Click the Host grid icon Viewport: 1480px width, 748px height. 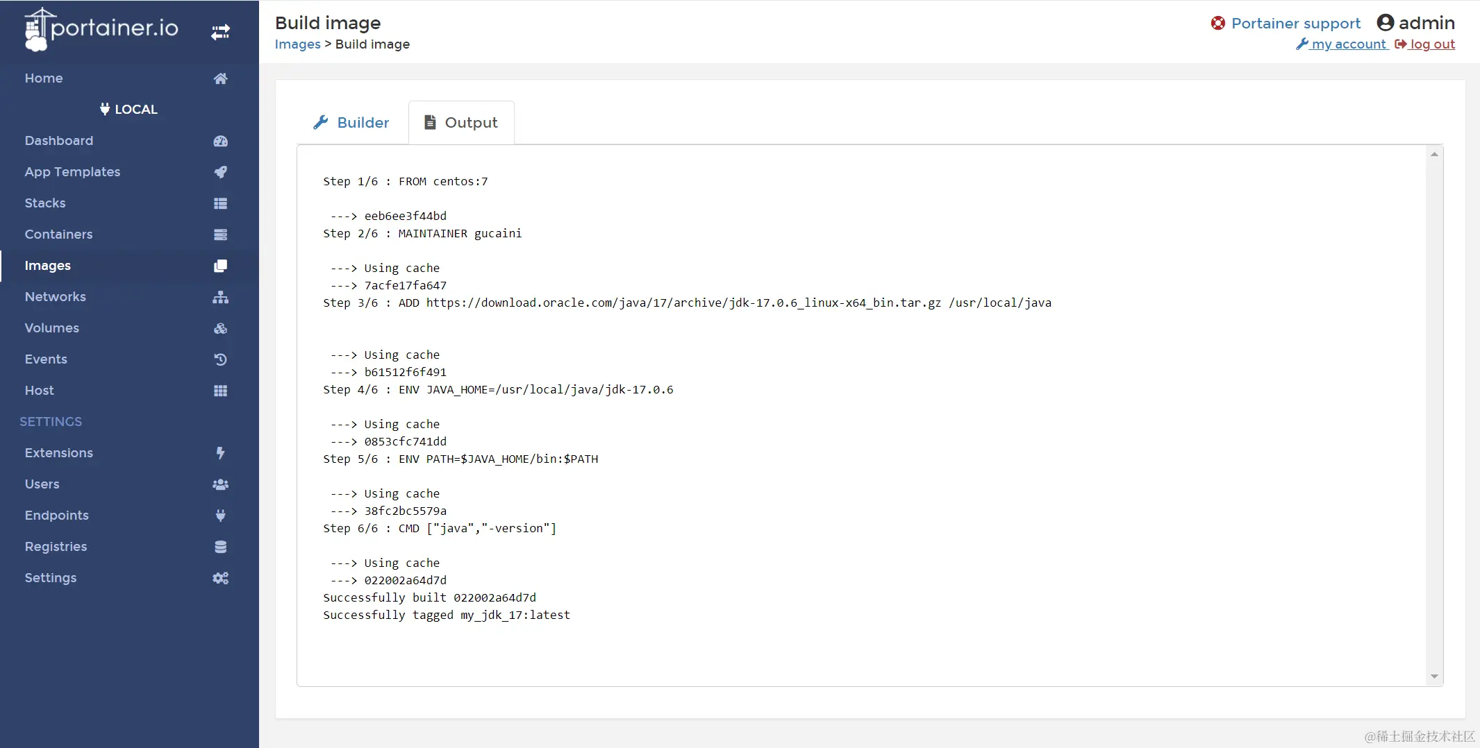click(220, 391)
